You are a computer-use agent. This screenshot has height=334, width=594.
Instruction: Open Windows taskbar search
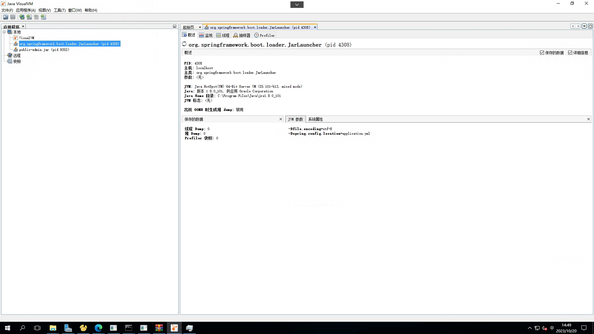coord(23,328)
